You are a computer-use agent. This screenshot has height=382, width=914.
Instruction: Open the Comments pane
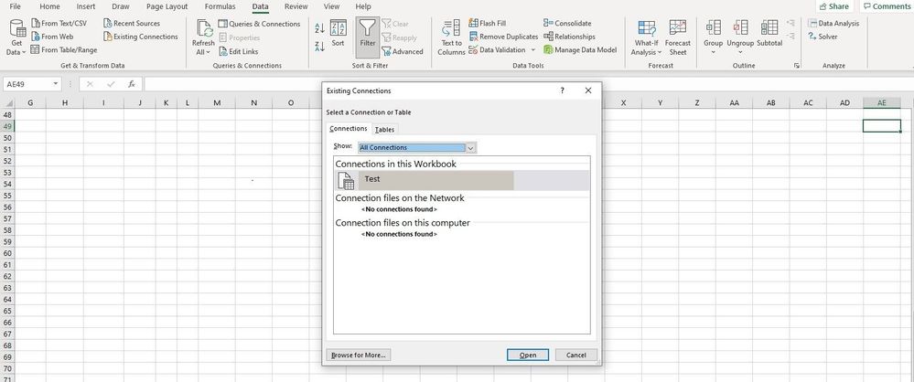coord(886,6)
